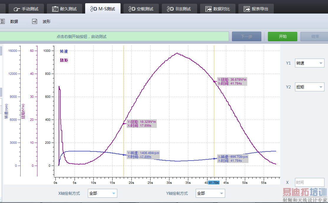The image size is (328, 203).
Task: Click the green status message bar
Action: [114, 37]
